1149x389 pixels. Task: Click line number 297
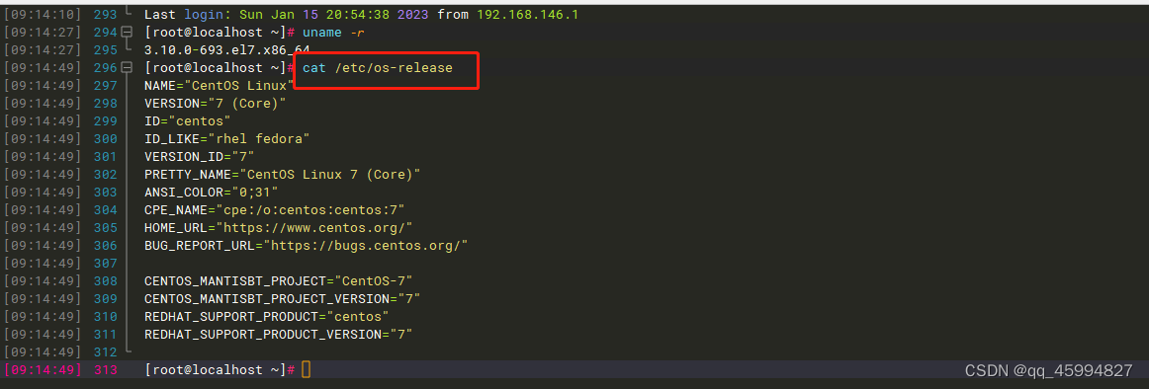106,86
